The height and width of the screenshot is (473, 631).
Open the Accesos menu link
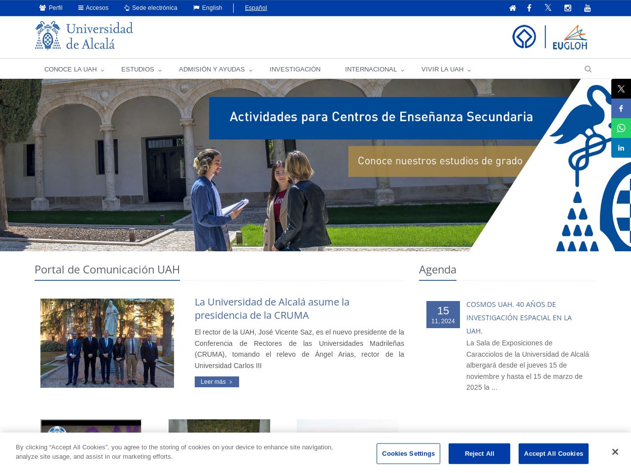[93, 8]
